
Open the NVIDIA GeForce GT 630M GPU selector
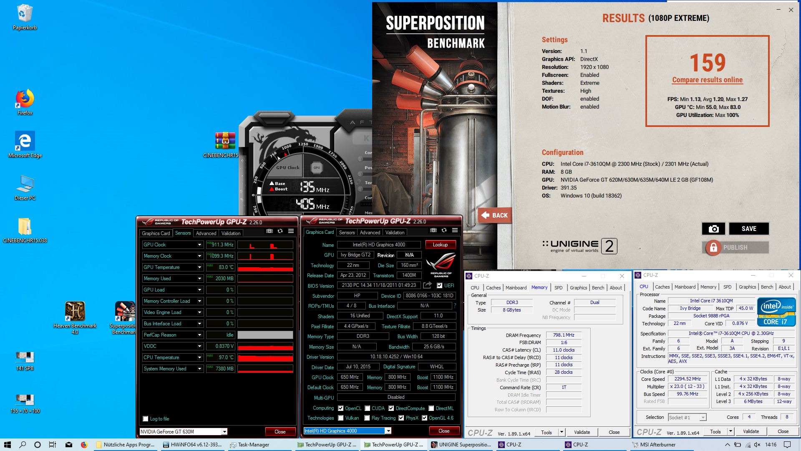(x=184, y=431)
